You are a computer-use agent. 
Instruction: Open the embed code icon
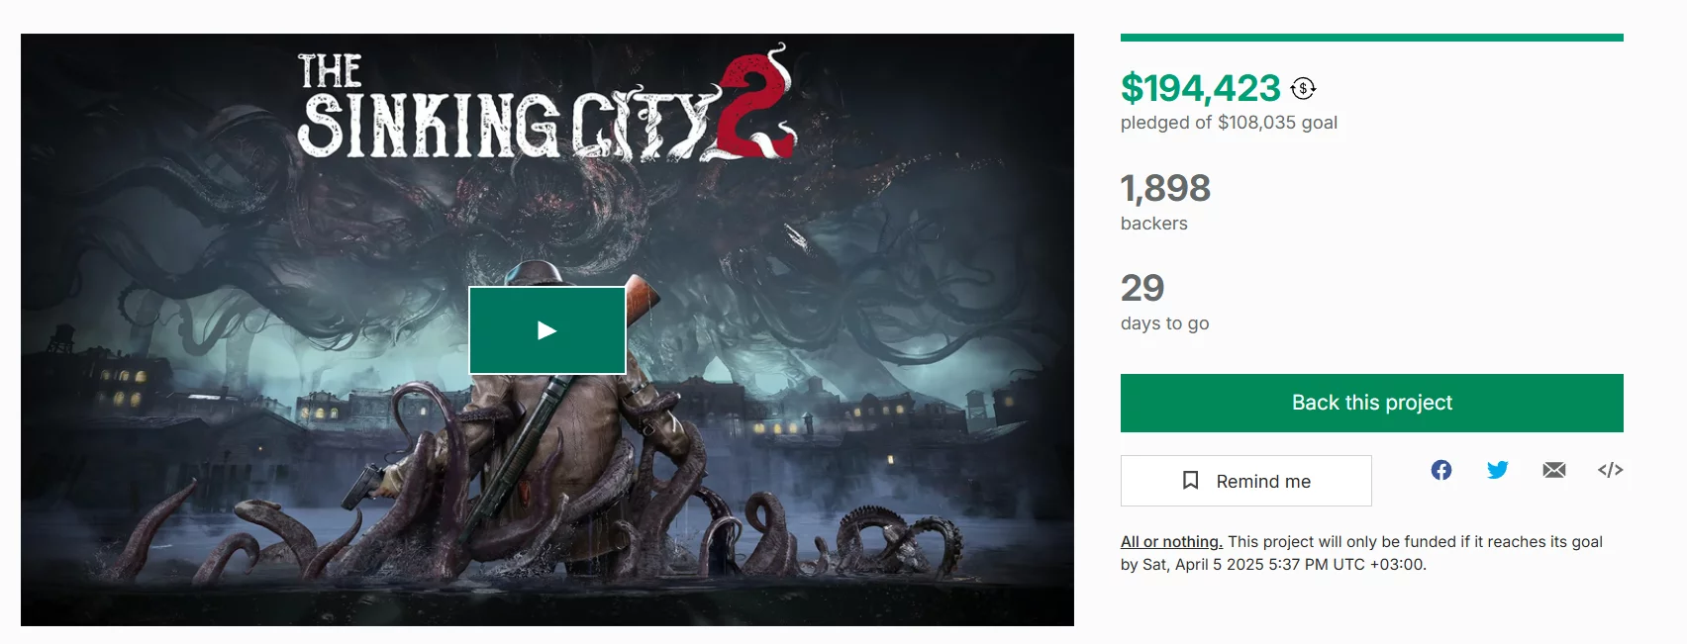(1611, 470)
